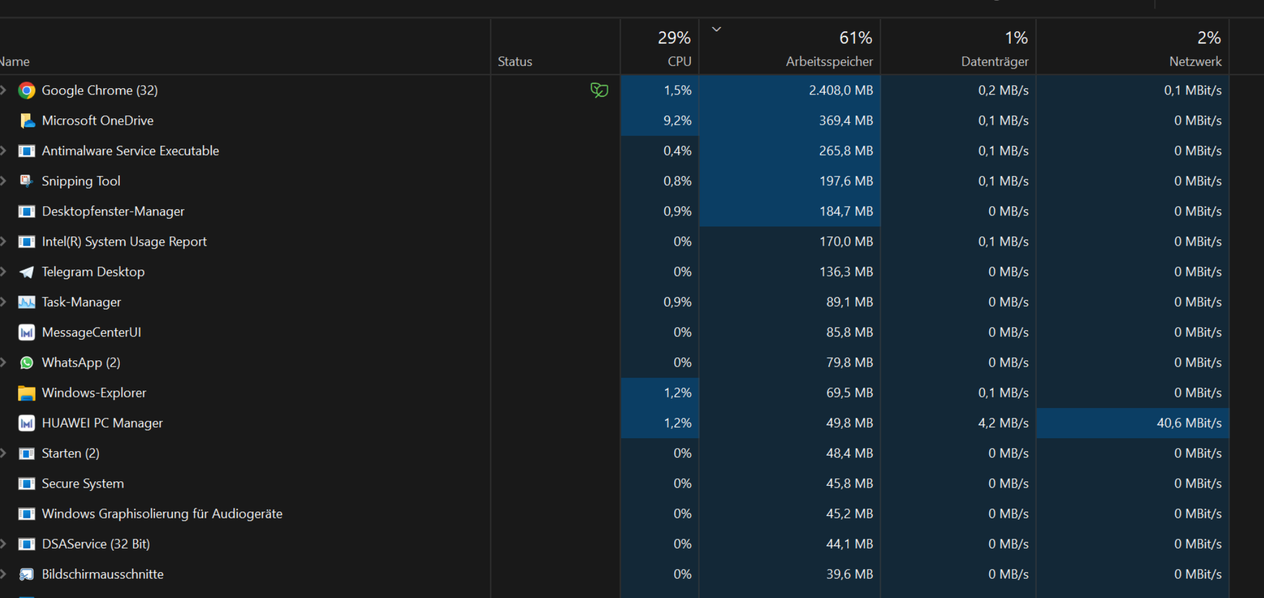The image size is (1264, 598).
Task: Click the Desktopfenster-Manager icon
Action: [x=27, y=212]
